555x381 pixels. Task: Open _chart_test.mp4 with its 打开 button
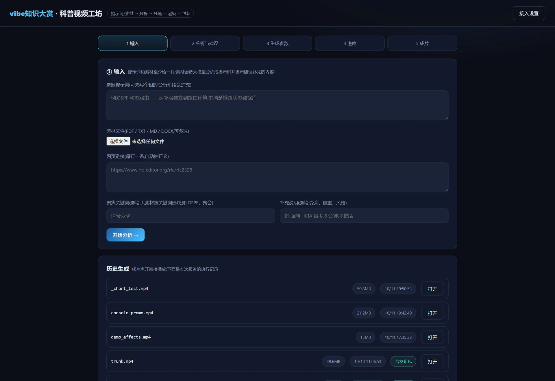(x=432, y=289)
